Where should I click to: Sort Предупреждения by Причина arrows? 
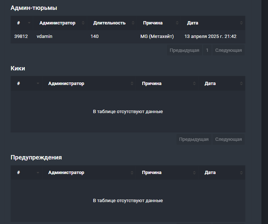(194, 173)
